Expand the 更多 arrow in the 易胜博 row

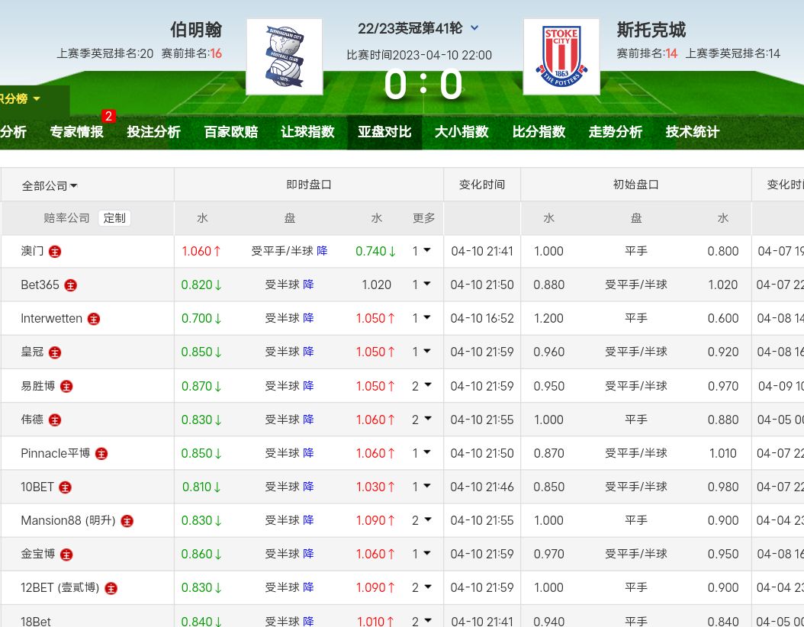point(426,386)
